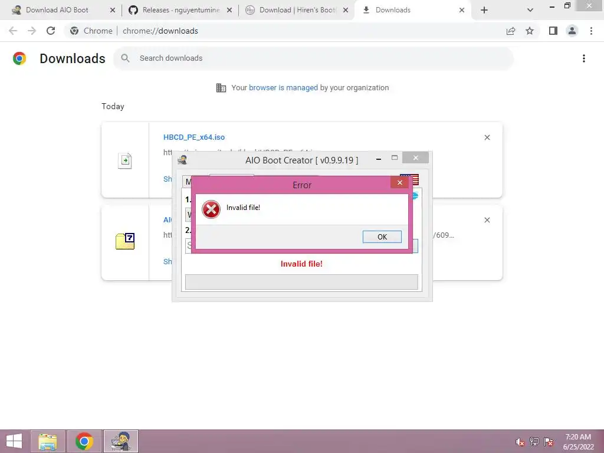This screenshot has height=453, width=604.
Task: Click the Chrome logo beside Downloads heading
Action: pos(19,58)
